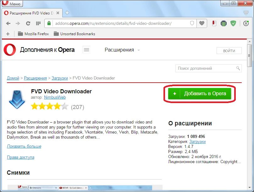Follow the Загрузки breadcrumb link
254x192 pixels.
tap(60, 78)
